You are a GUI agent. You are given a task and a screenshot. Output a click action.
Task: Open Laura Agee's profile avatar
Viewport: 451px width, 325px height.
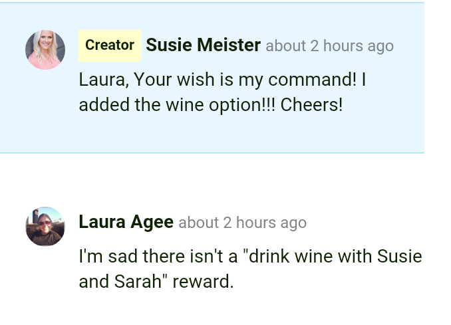(45, 227)
